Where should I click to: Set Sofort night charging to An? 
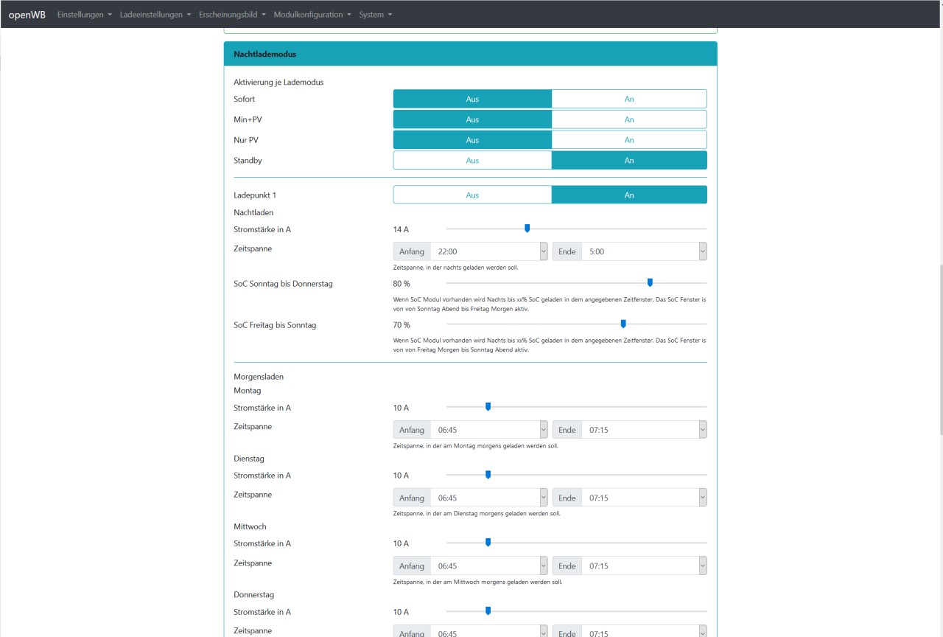[x=628, y=99]
